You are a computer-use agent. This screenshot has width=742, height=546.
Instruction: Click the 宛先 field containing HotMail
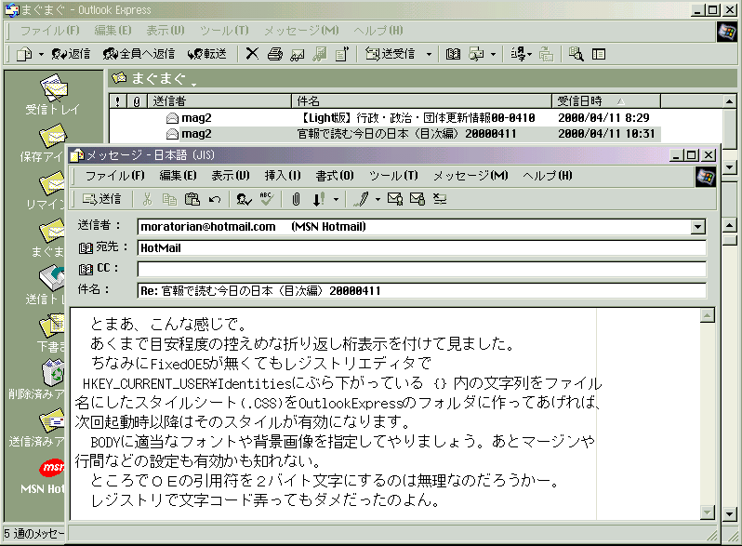point(421,248)
